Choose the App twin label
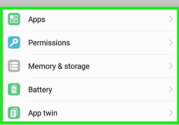Screen dimensions: 179x125 (x=43, y=113)
